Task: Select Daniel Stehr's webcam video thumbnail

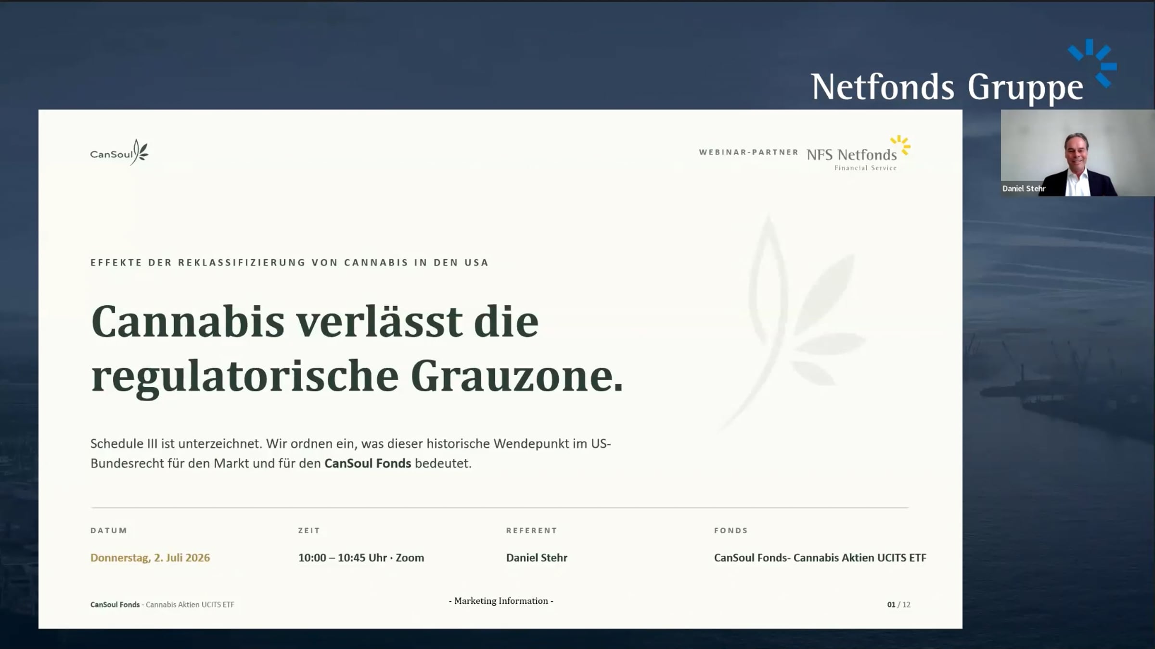Action: [x=1078, y=153]
